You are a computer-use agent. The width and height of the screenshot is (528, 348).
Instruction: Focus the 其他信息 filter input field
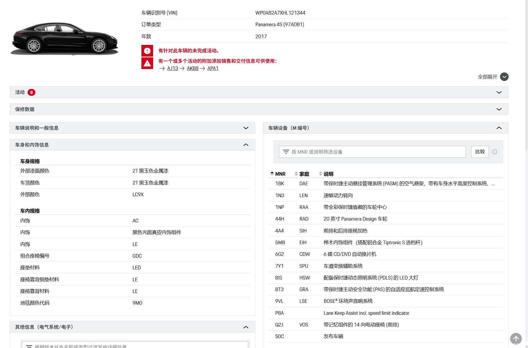[x=135, y=345]
